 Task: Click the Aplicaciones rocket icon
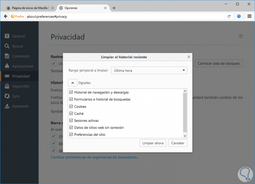click(x=7, y=66)
